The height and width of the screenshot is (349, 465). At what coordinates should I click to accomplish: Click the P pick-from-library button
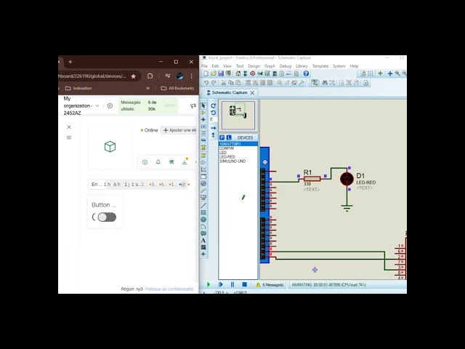[x=222, y=137]
